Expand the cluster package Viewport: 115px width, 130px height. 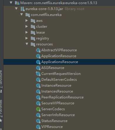coord(27,27)
